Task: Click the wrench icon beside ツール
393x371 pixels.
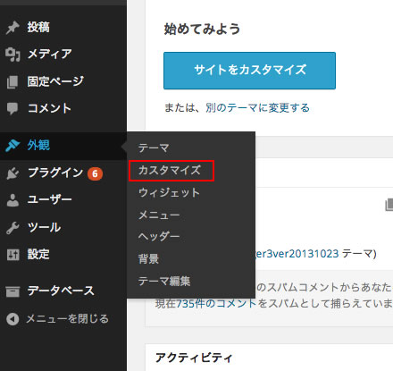Action: pyautogui.click(x=13, y=228)
